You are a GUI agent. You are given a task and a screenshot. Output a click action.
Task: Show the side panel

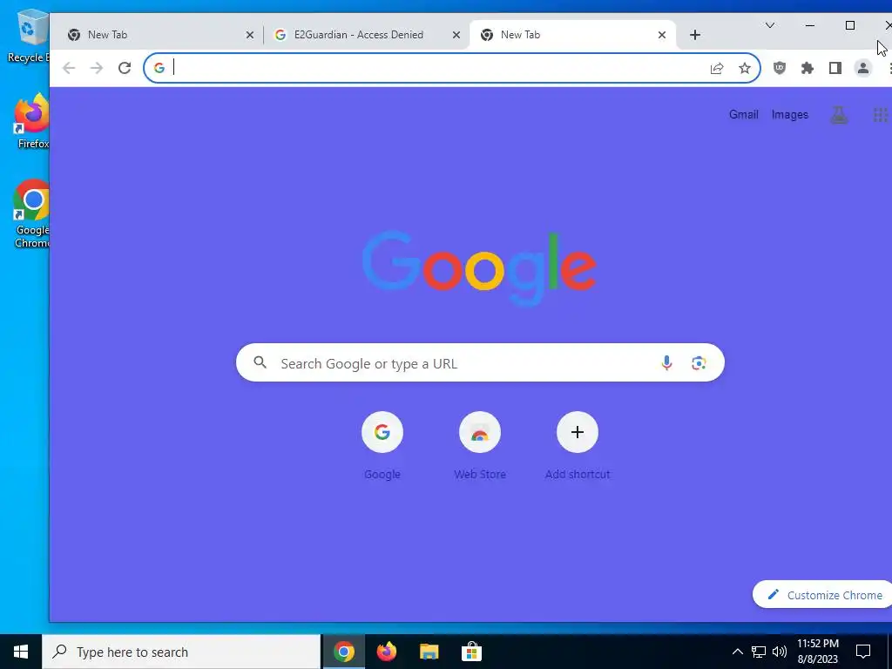click(835, 68)
